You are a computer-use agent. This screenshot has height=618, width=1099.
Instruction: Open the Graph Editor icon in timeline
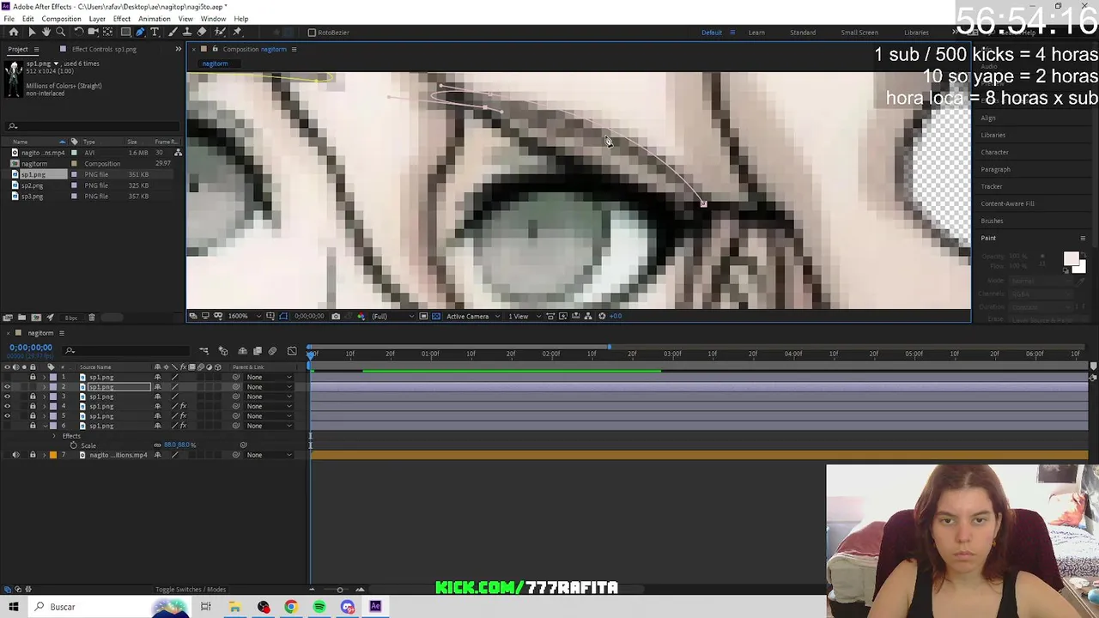click(x=292, y=351)
